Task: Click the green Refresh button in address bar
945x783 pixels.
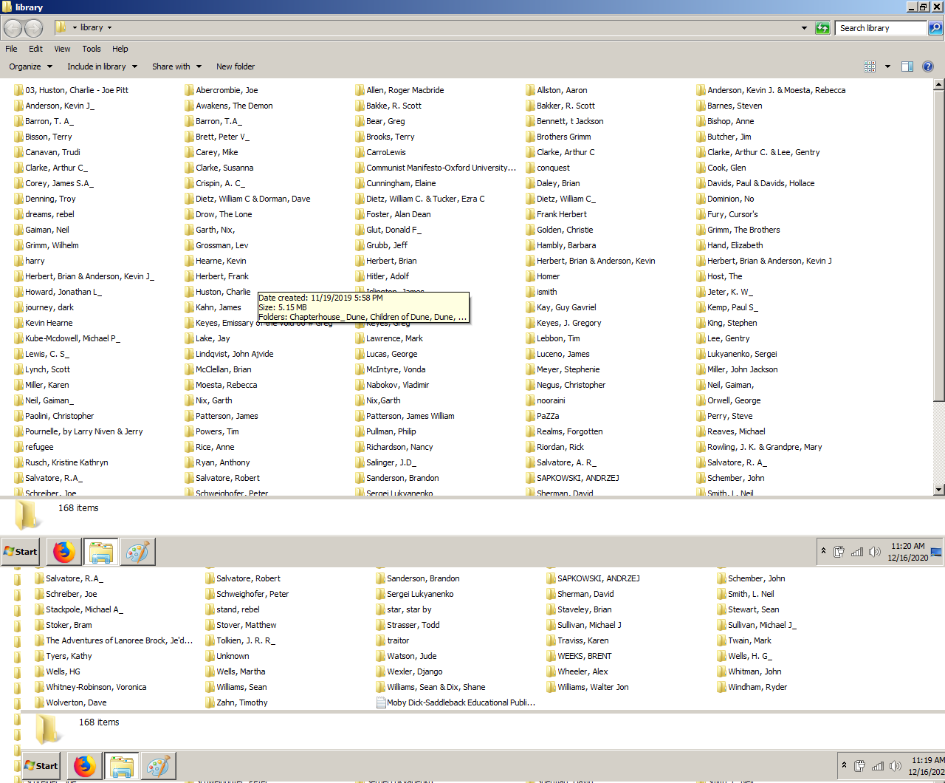Action: [x=822, y=28]
